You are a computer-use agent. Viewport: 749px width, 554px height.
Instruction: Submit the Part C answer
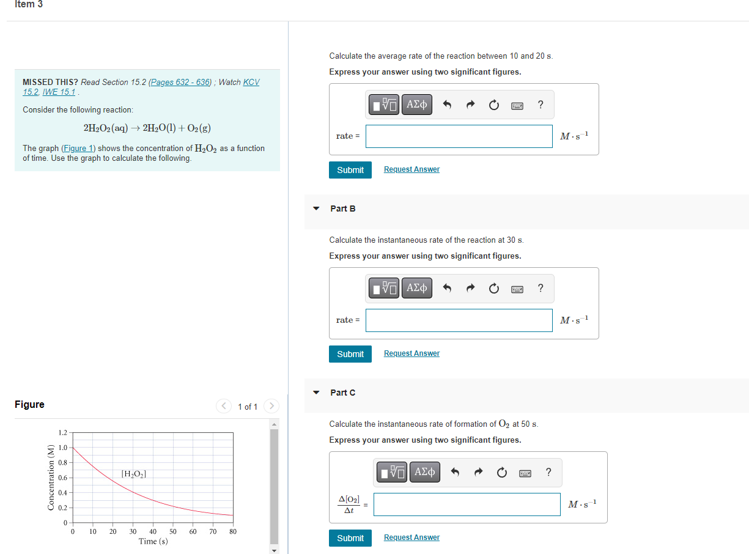(x=350, y=538)
